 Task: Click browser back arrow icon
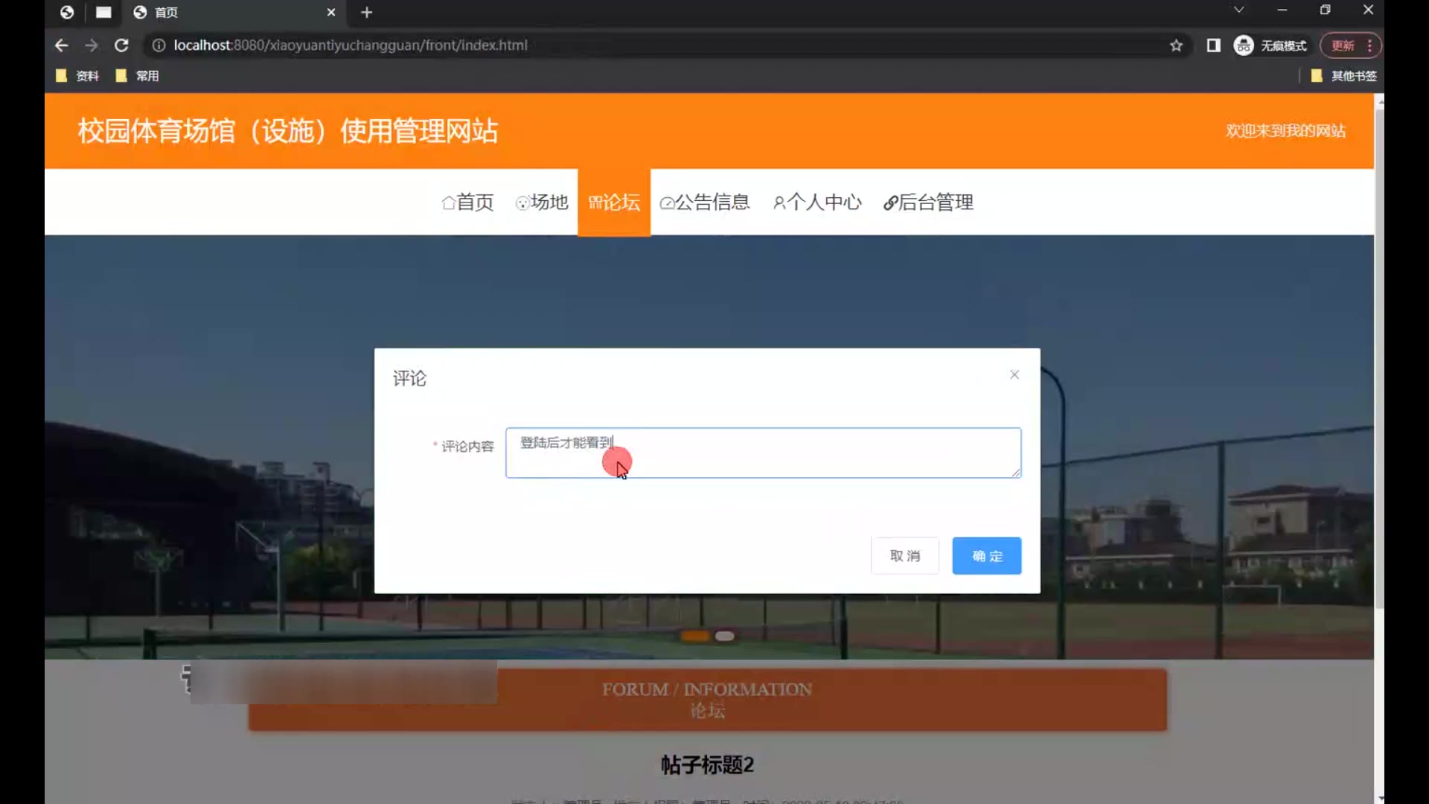[62, 45]
